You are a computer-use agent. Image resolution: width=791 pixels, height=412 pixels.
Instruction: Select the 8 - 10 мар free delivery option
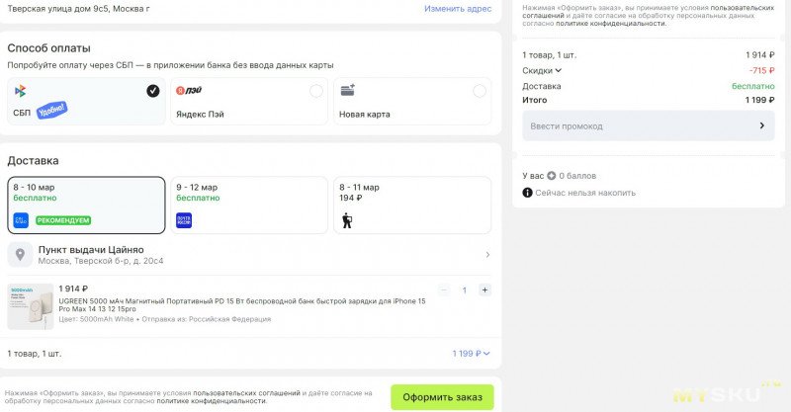(x=86, y=205)
